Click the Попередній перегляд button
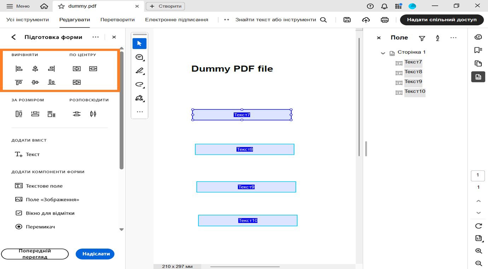 [35, 254]
